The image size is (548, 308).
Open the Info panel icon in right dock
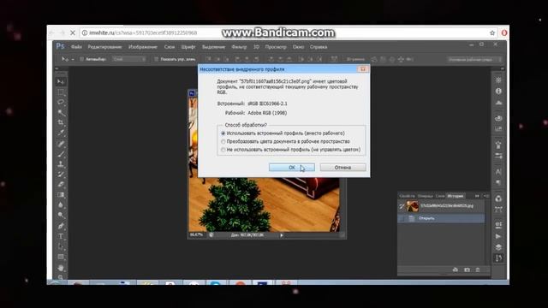coord(498,92)
